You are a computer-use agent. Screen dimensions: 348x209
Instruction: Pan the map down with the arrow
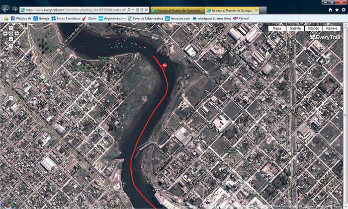[x=11, y=39]
